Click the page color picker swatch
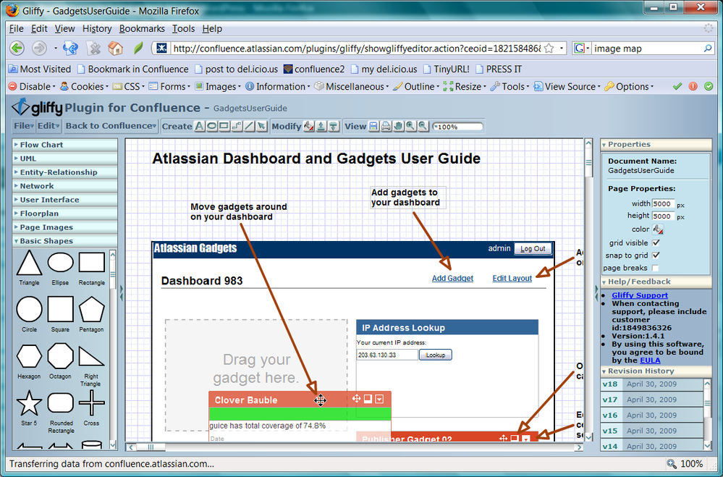 (658, 229)
